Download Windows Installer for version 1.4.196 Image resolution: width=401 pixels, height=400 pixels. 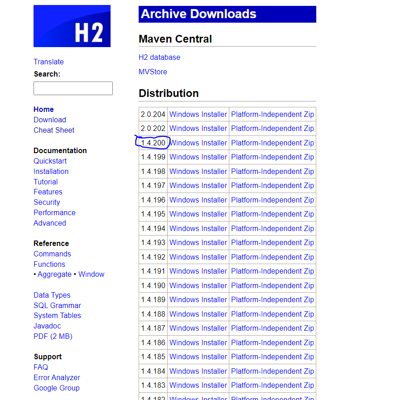(198, 200)
